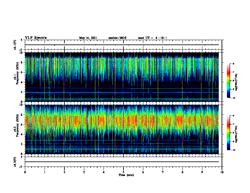250x193 pixels.
Task: Click time axis tick label '10'
Action: 222,172
